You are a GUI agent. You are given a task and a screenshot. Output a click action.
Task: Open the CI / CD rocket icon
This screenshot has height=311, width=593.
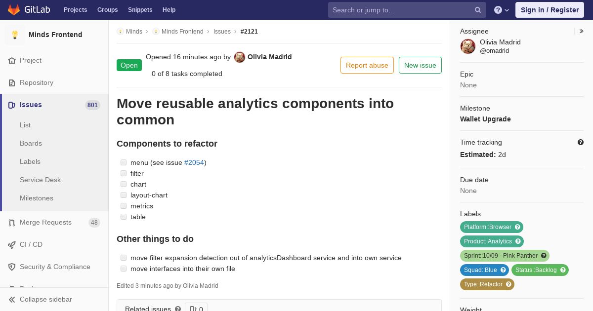tap(12, 245)
